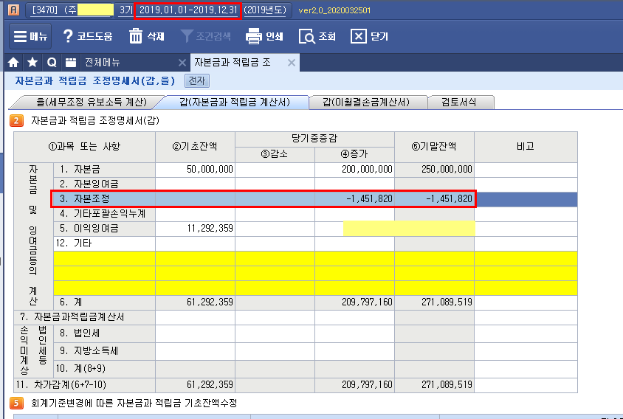The image size is (623, 419).
Task: Click the 삭제 trash can button
Action: pos(147,37)
